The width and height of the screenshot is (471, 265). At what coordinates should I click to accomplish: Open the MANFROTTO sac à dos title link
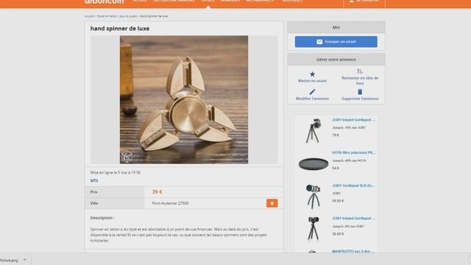click(353, 251)
